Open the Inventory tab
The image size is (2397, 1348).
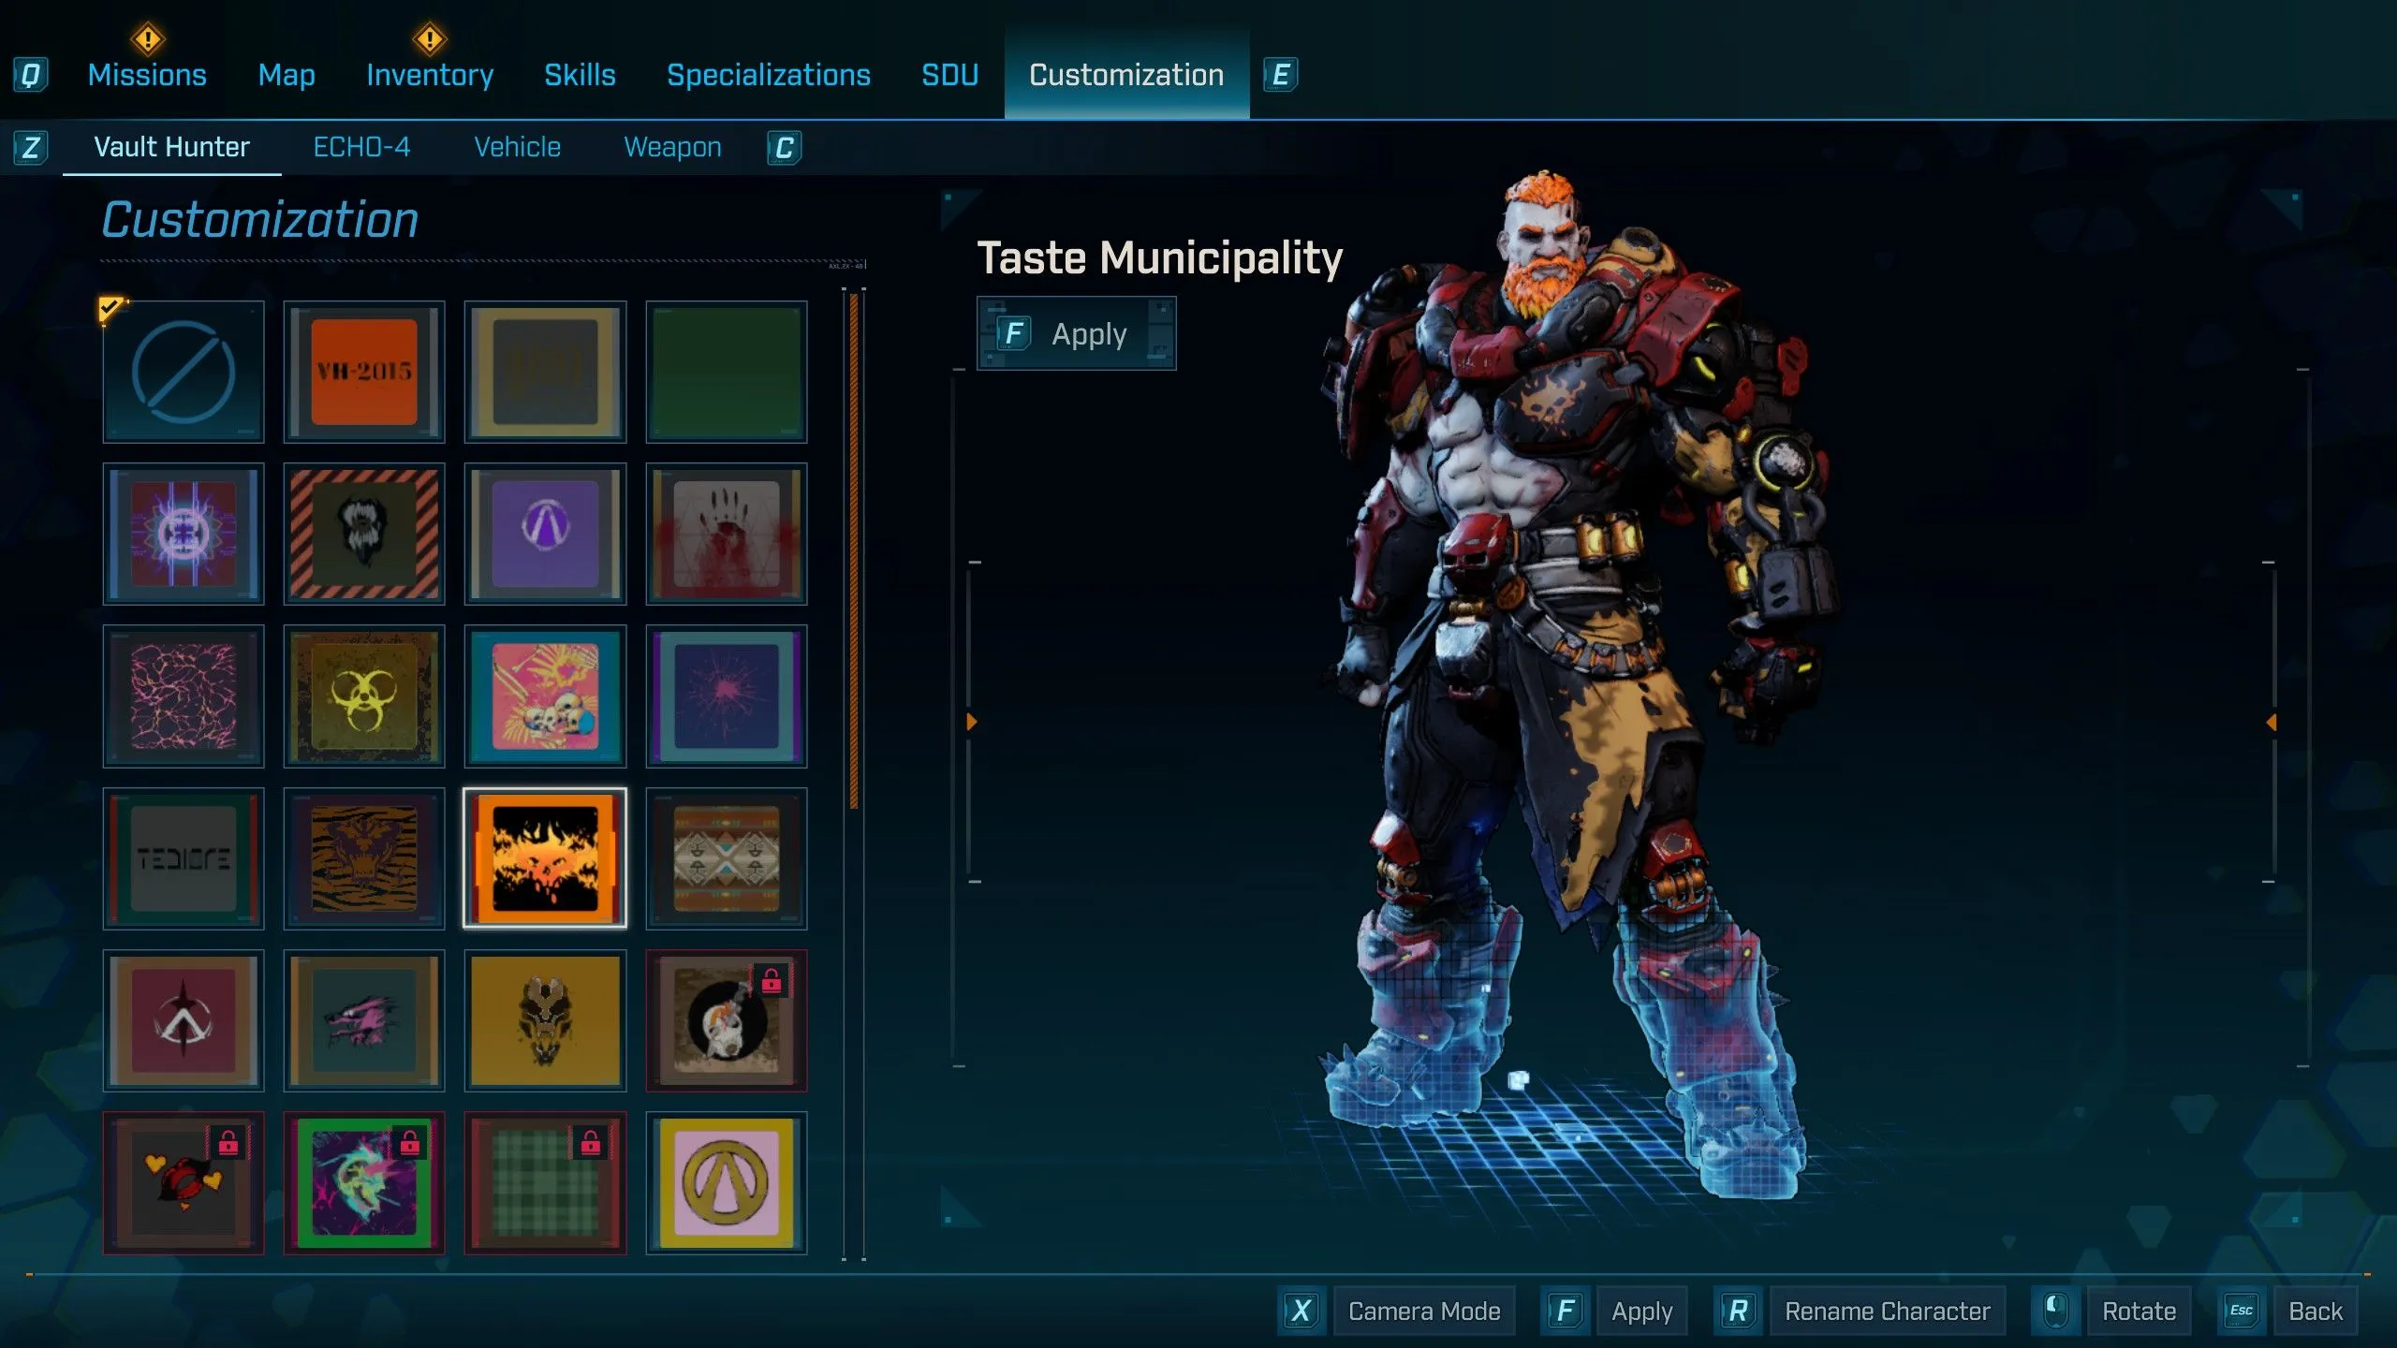(430, 75)
